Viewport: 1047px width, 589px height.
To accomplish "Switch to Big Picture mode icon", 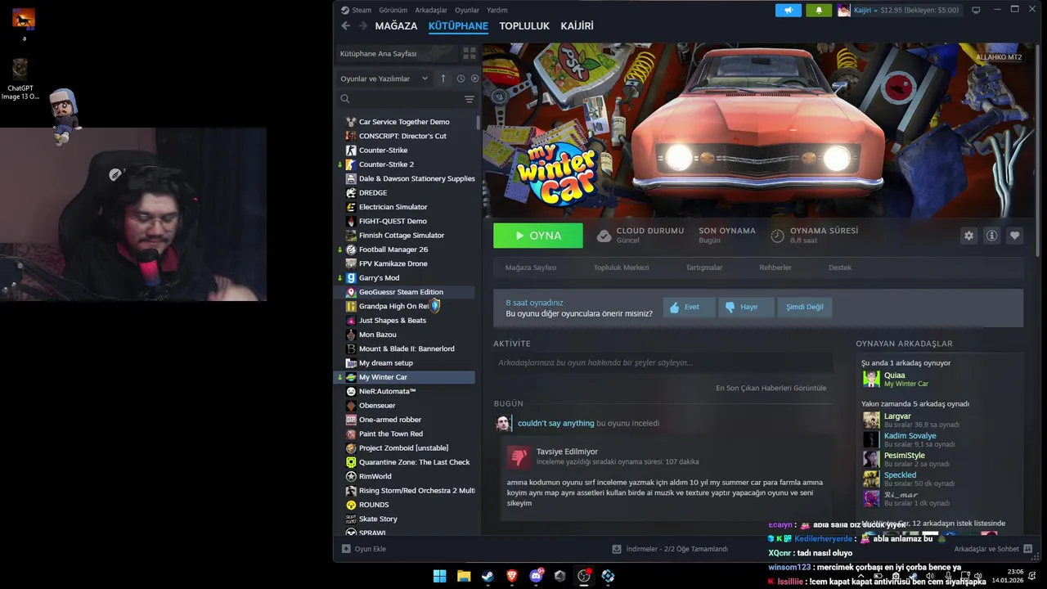I will pos(976,11).
